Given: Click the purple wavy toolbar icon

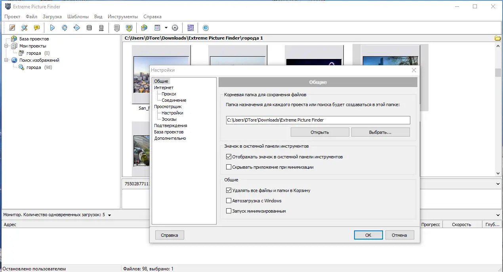Looking at the screenshot, I should click(x=191, y=28).
